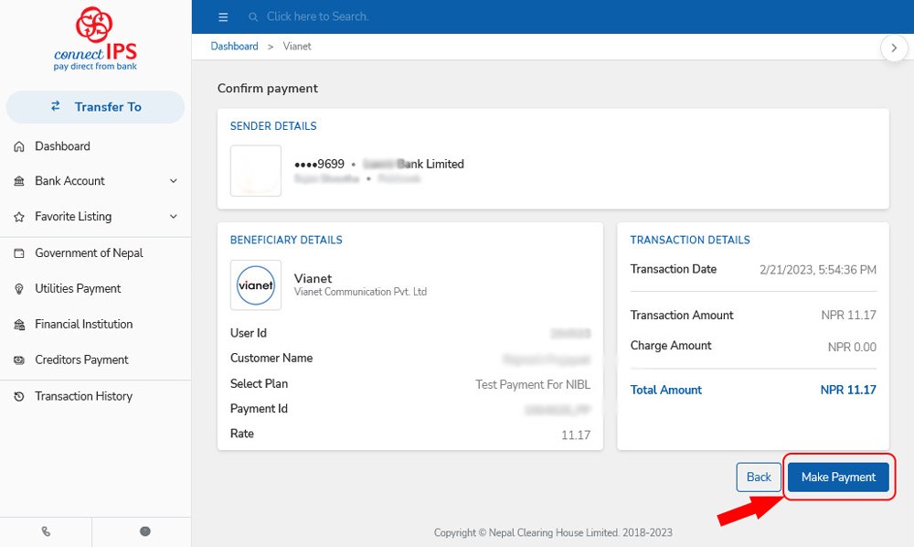Image resolution: width=914 pixels, height=547 pixels.
Task: Click the TRANSACTION DETAILS heading
Action: click(x=690, y=240)
